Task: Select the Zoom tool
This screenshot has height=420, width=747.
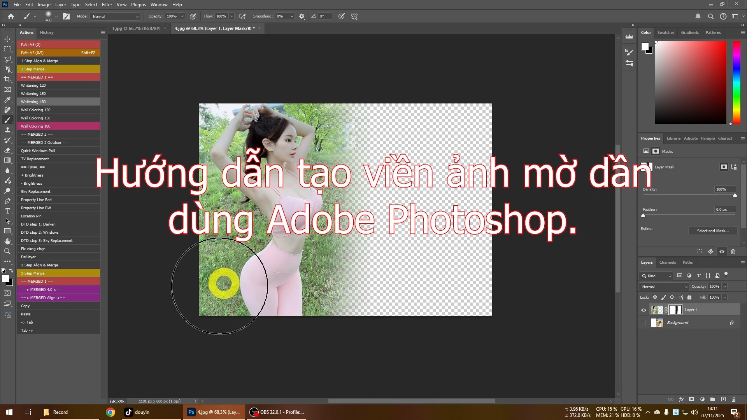Action: click(7, 251)
